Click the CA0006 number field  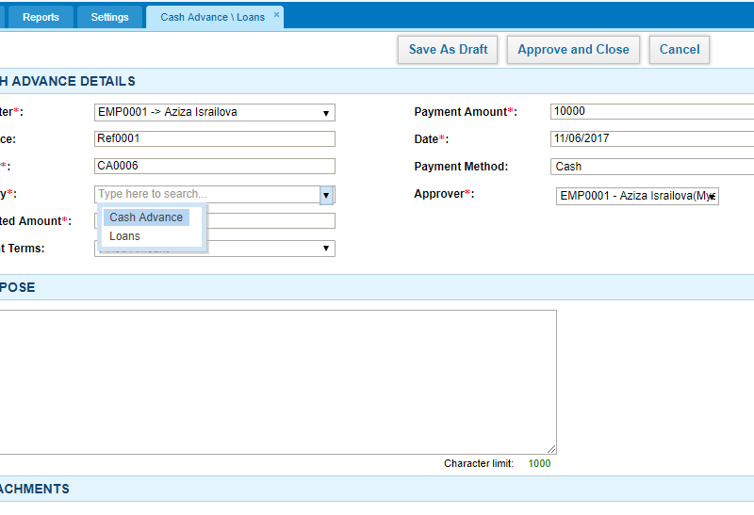point(215,167)
